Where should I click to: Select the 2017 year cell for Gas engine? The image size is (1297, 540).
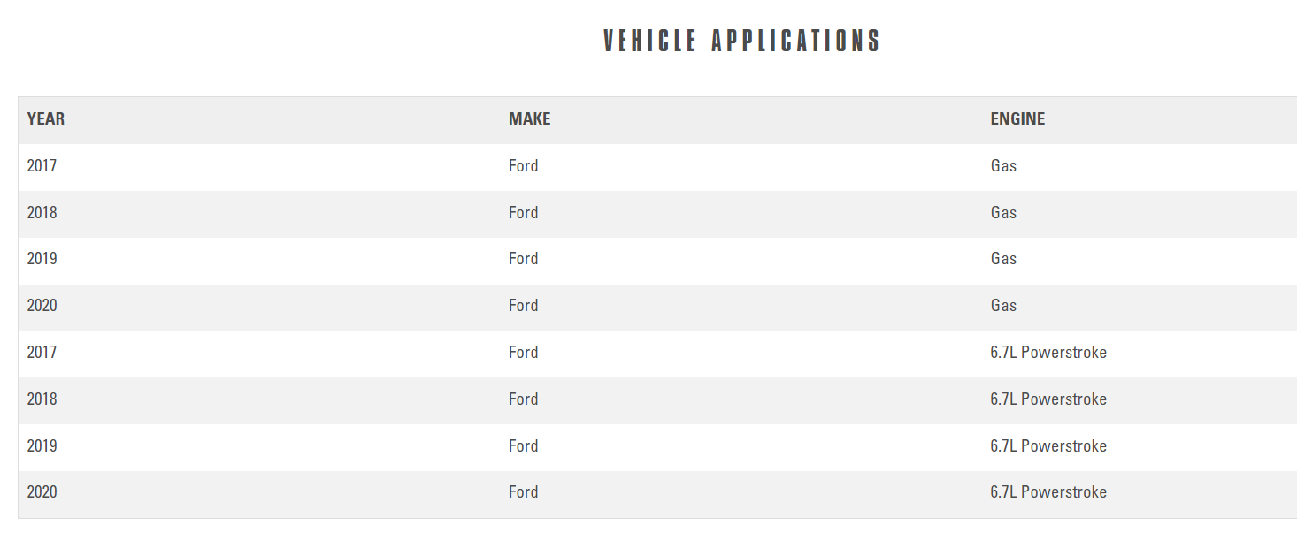point(42,166)
